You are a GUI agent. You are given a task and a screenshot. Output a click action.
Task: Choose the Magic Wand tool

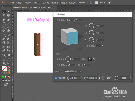(4, 16)
